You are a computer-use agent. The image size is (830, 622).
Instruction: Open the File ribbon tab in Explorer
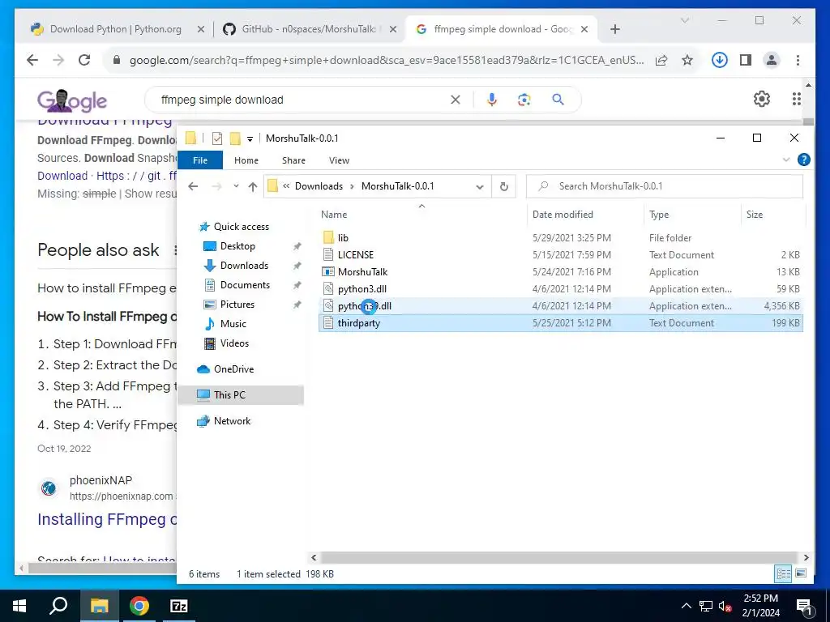point(200,160)
